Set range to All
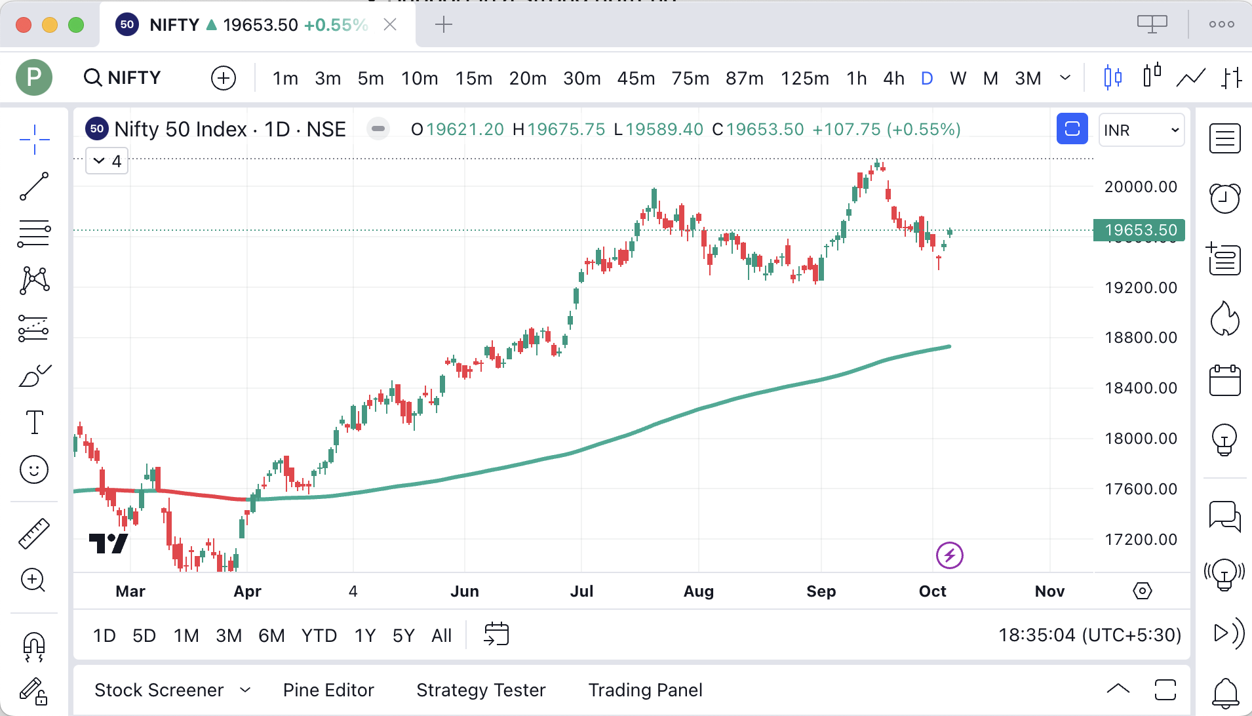Viewport: 1252px width, 716px height. coord(442,635)
